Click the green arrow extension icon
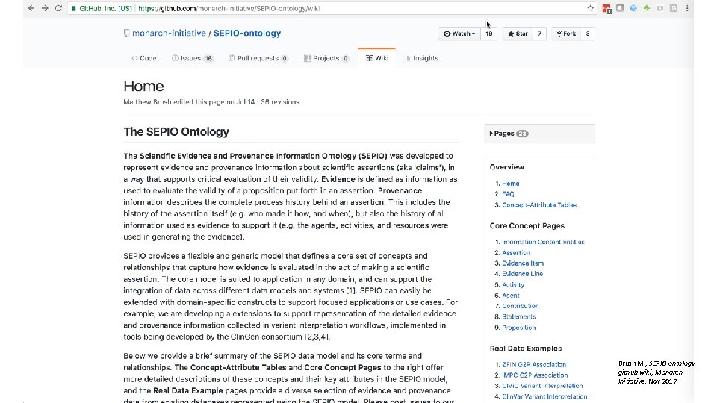The width and height of the screenshot is (717, 403). [647, 8]
